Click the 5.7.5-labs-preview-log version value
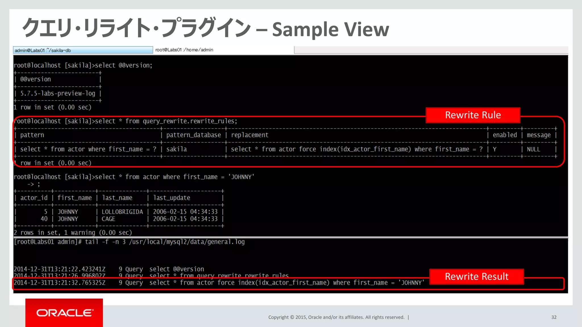 pyautogui.click(x=58, y=93)
